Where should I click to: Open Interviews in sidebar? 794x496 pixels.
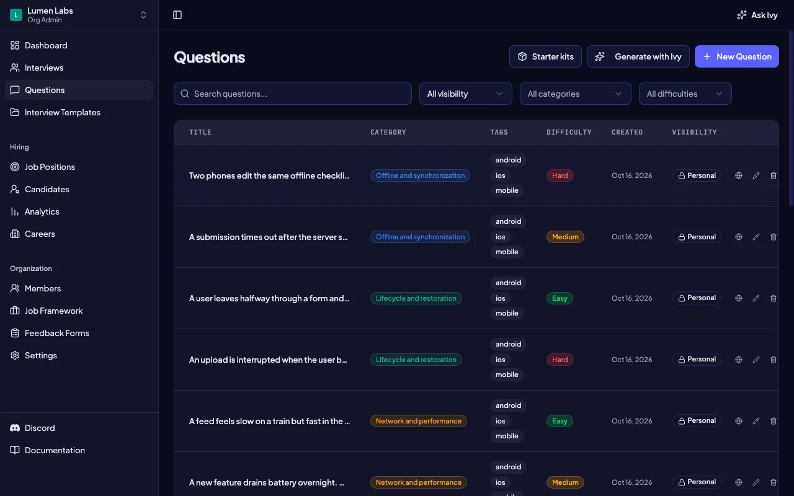pos(79,68)
